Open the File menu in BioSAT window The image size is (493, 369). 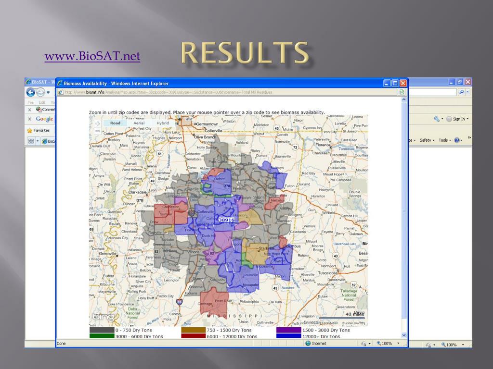30,102
